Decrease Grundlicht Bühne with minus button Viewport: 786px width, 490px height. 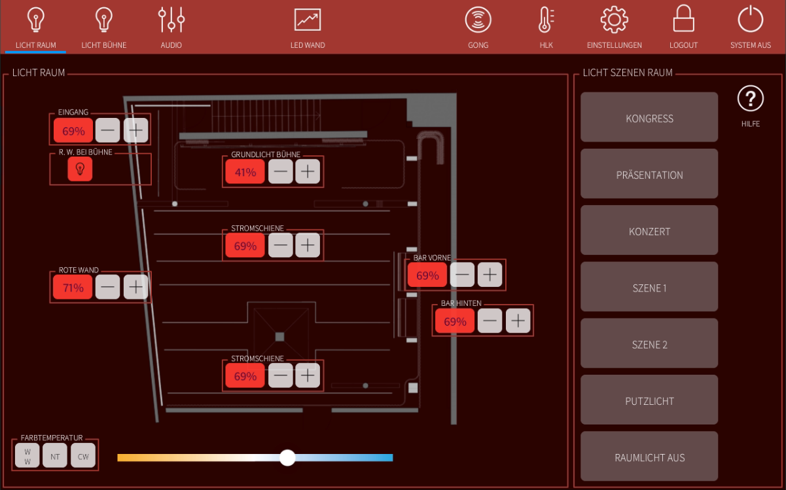click(281, 172)
